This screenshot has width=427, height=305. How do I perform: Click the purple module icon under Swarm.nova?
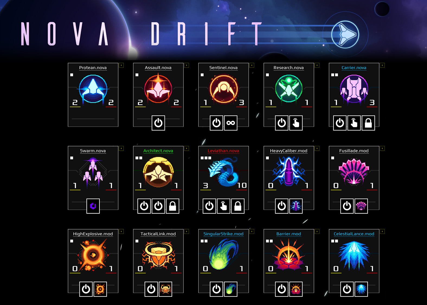tap(93, 206)
